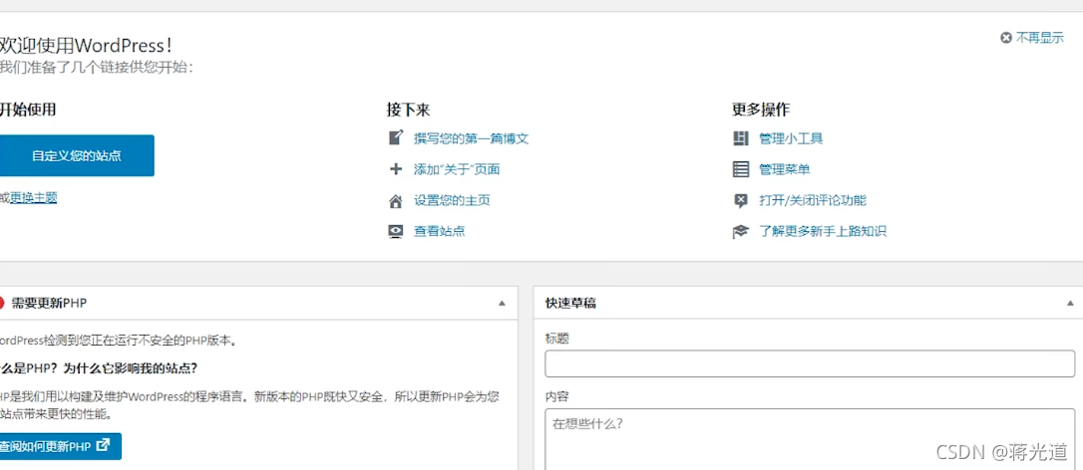
Task: Click the 更多操作 column heading
Action: tap(761, 110)
